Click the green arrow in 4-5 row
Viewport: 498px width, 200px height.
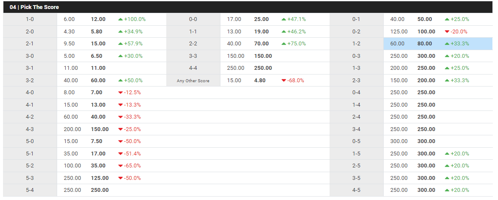pyautogui.click(x=447, y=190)
